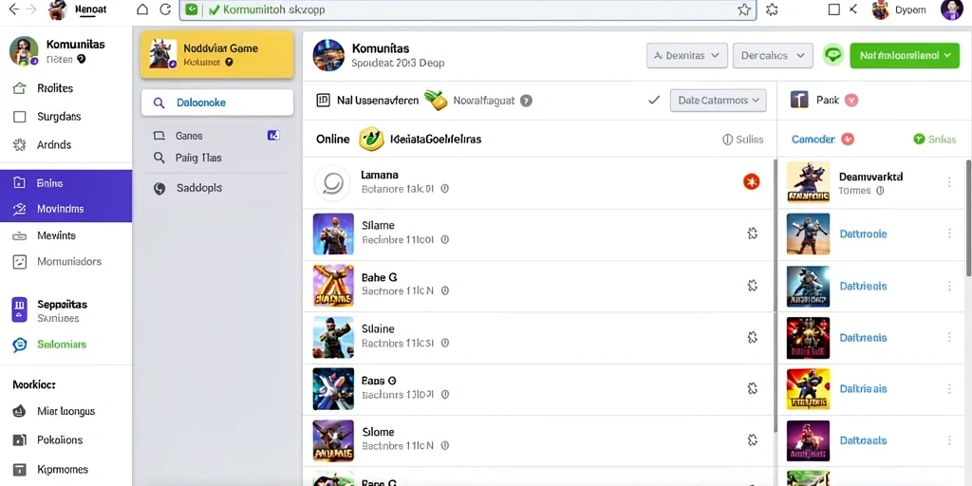Screen dimensions: 972x486
Task: Click the green chat bubble icon
Action: tap(833, 55)
